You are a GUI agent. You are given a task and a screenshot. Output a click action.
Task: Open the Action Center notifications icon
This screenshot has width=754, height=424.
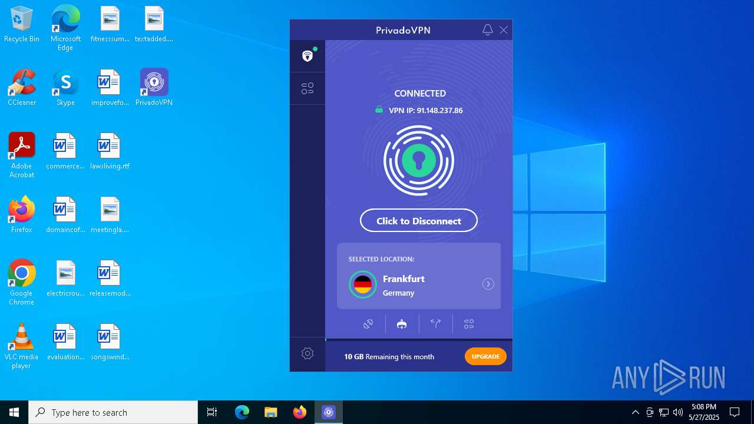click(735, 412)
